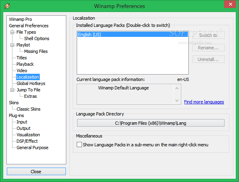Select General Preferences in the tree
239x182 pixels.
29,26
